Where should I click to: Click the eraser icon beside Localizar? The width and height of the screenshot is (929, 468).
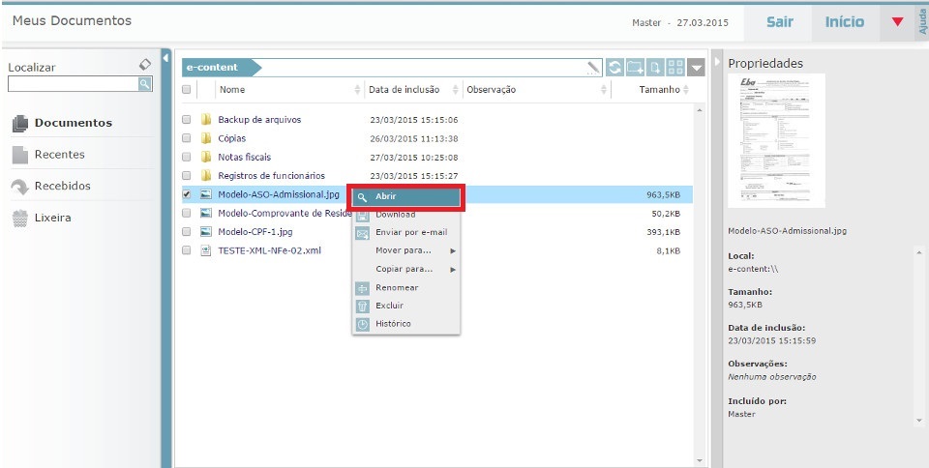point(145,65)
